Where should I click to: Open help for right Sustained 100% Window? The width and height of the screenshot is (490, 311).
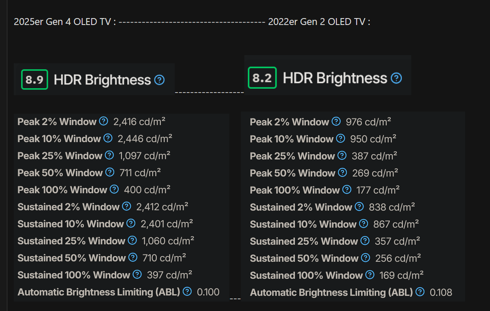click(x=370, y=275)
